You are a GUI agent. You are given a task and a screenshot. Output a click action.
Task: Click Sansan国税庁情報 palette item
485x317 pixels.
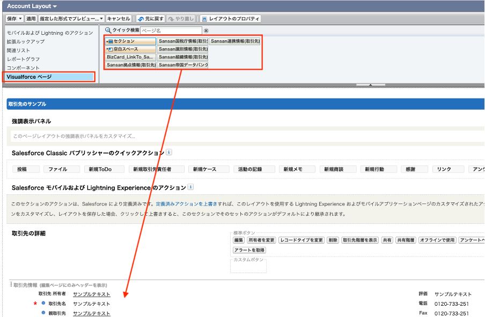coord(182,41)
